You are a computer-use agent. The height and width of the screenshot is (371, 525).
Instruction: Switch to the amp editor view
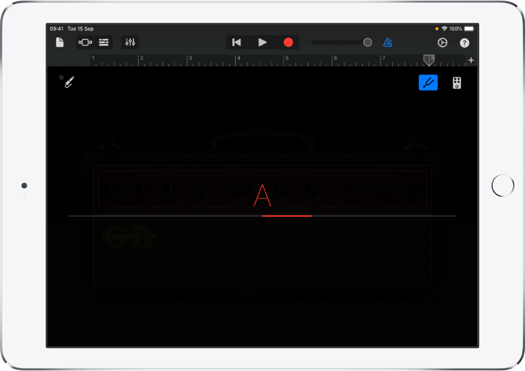(x=85, y=42)
